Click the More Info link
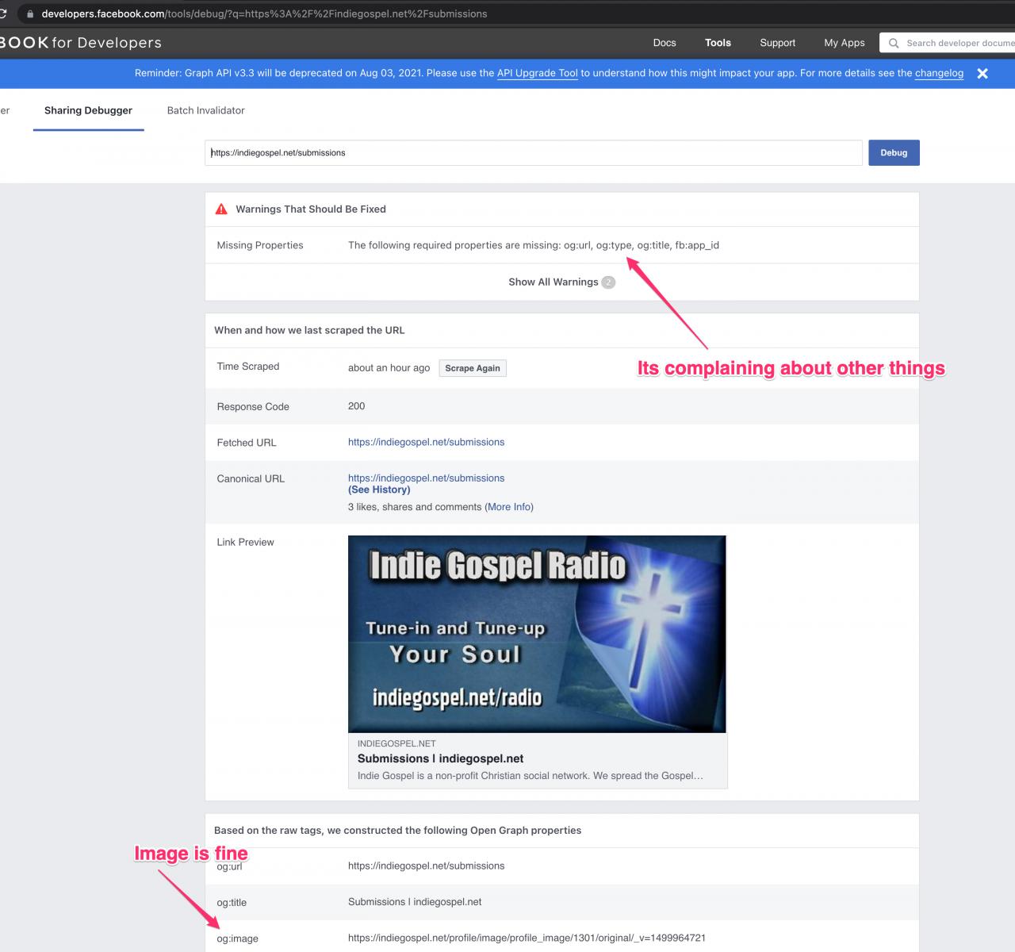 coord(508,507)
